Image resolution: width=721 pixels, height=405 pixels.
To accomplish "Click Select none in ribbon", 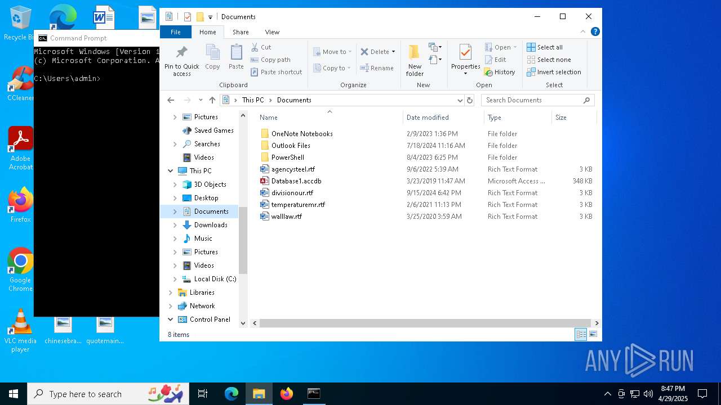I will point(549,60).
